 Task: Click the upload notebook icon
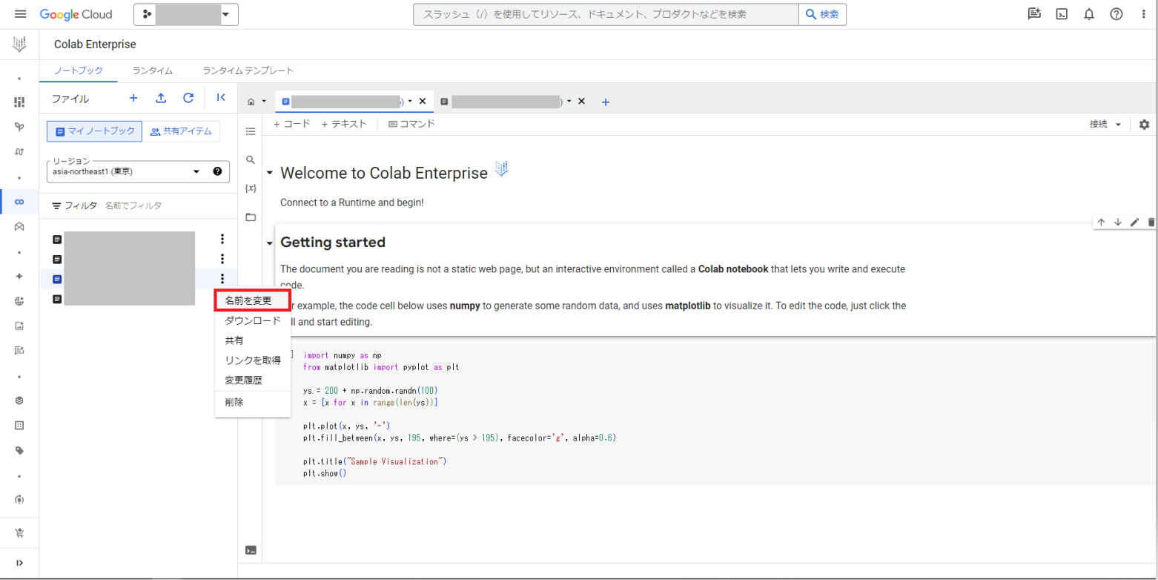point(161,98)
